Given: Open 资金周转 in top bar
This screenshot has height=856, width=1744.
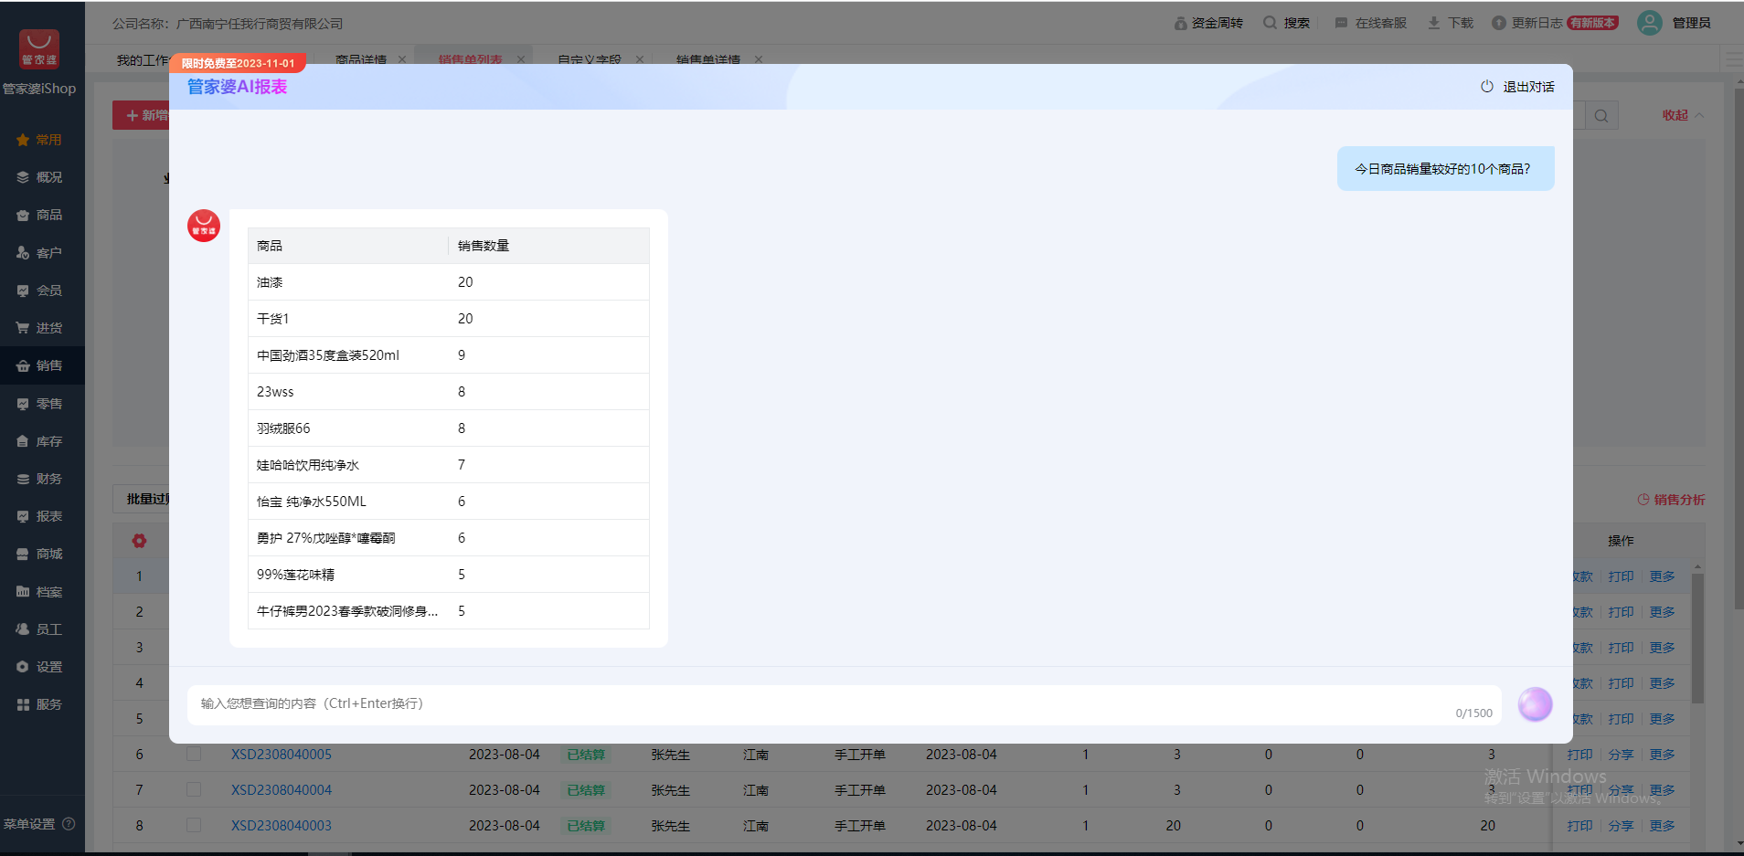Looking at the screenshot, I should click(1208, 23).
